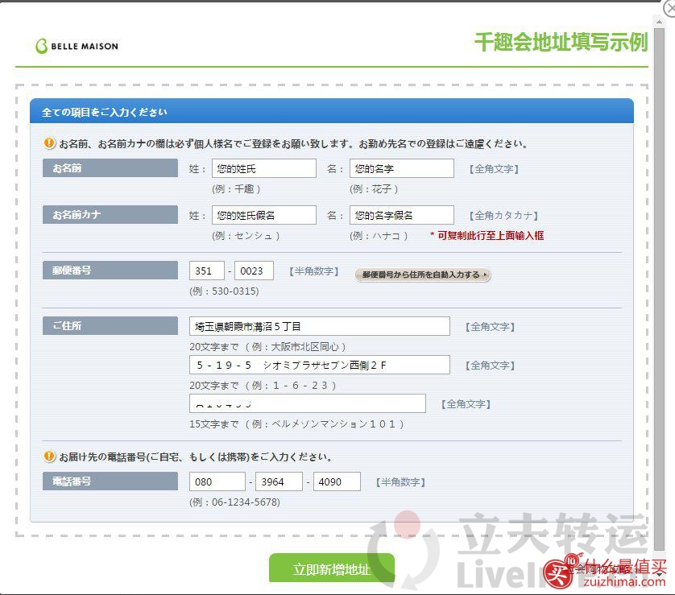Click the 電話番号 label
This screenshot has width=675, height=595.
pyautogui.click(x=110, y=481)
